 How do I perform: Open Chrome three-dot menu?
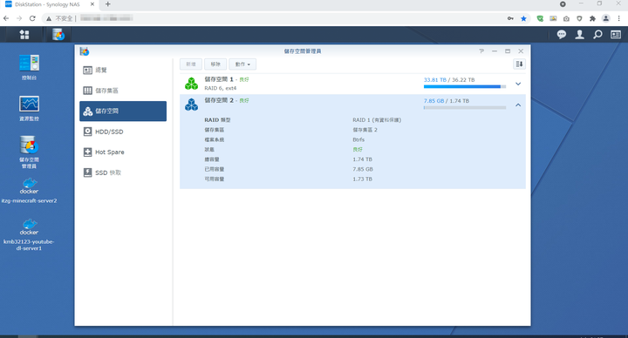[619, 18]
